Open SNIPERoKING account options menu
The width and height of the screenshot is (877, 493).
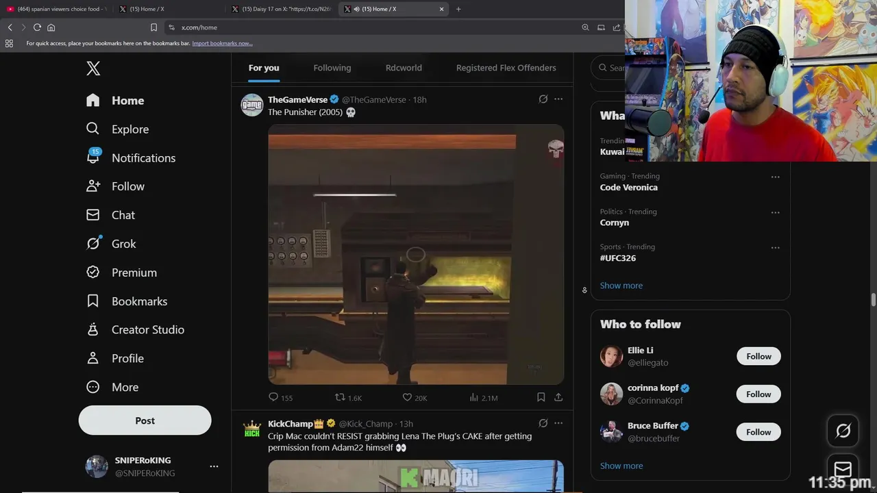(x=214, y=466)
